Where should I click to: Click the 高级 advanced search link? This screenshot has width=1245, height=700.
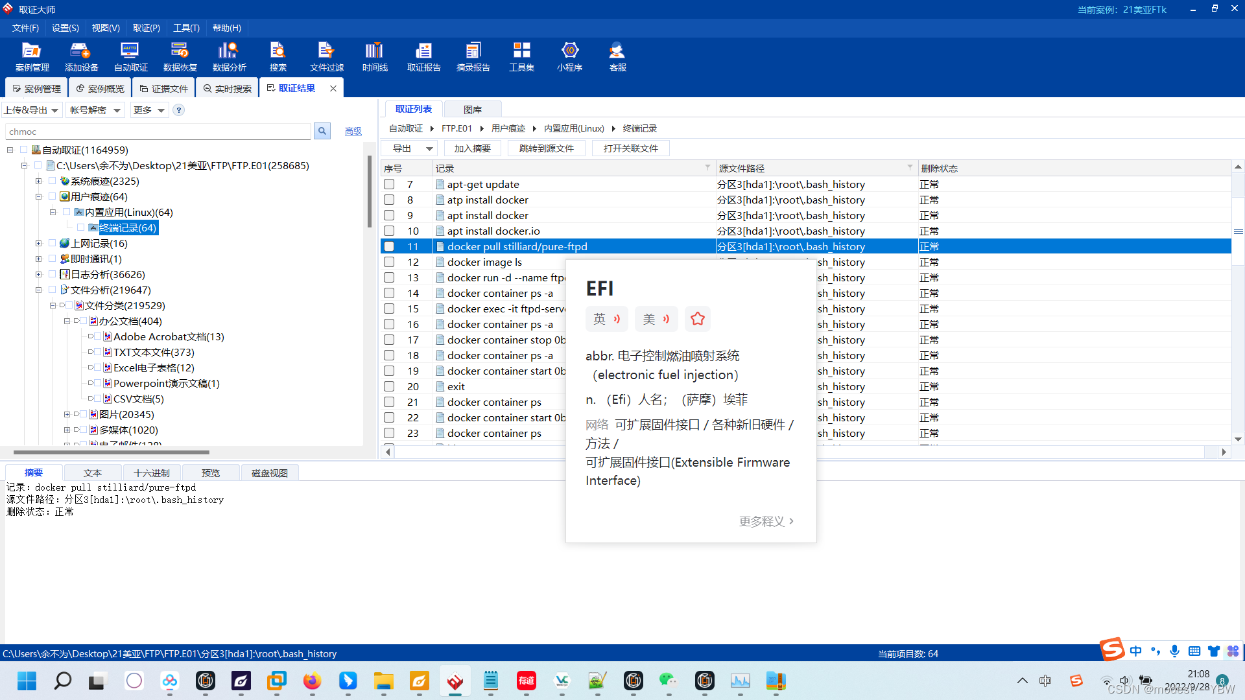tap(353, 131)
